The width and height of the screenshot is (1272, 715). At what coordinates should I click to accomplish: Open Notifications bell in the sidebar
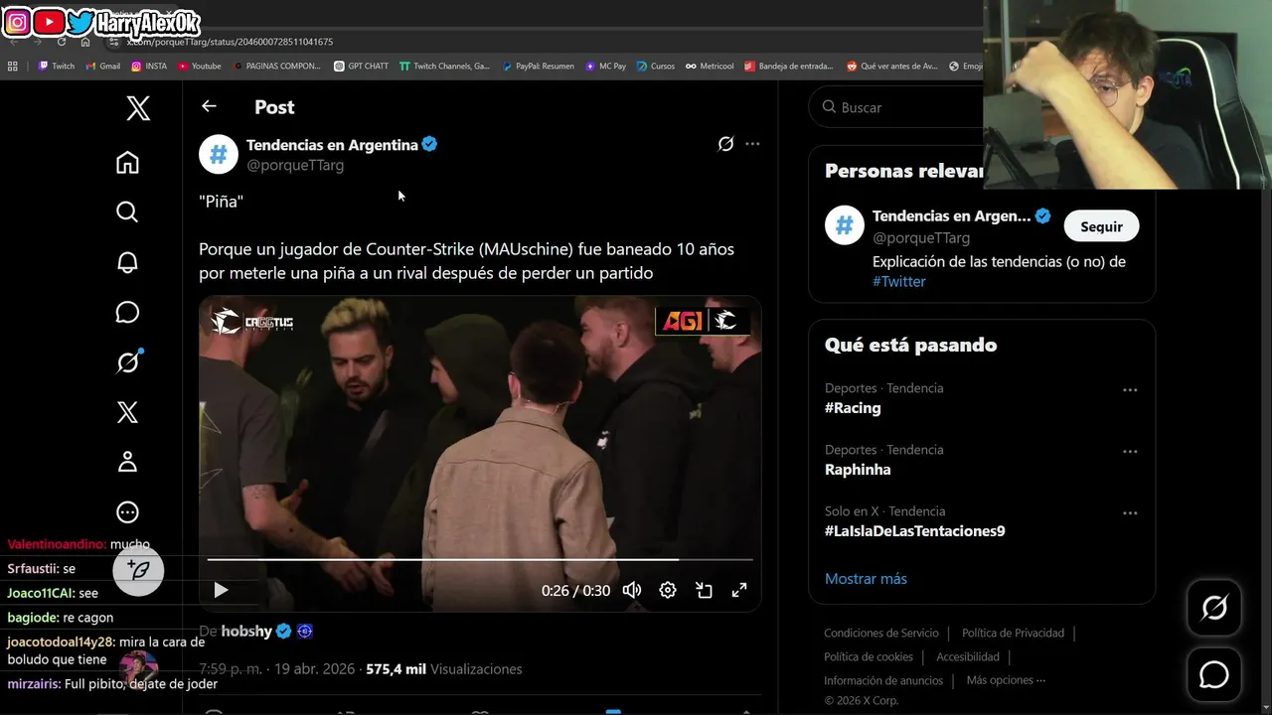[127, 262]
